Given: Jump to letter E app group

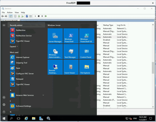Looking at the screenshot, I should tap(10, 101).
